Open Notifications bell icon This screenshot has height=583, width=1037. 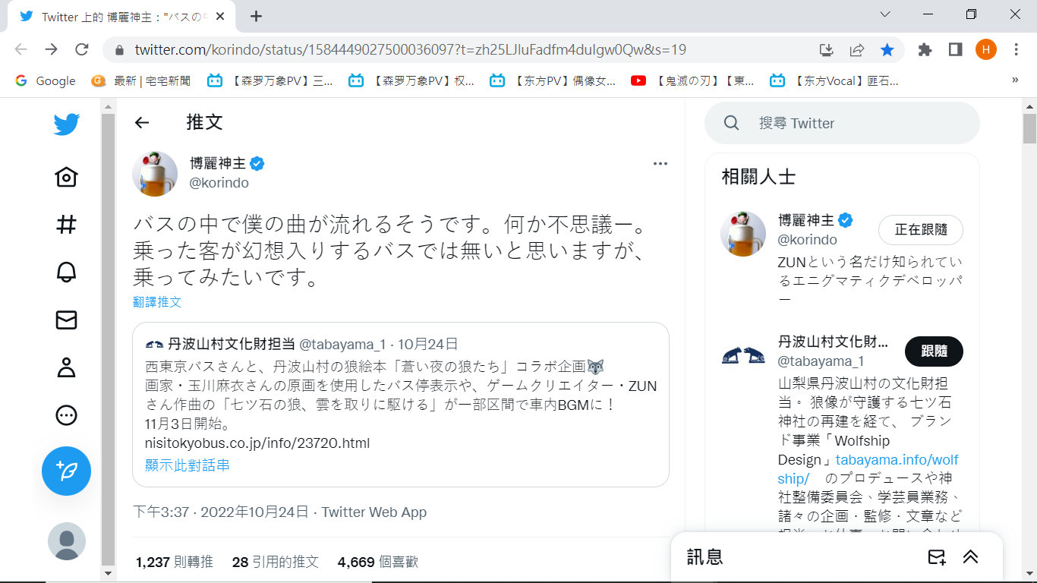coord(67,273)
